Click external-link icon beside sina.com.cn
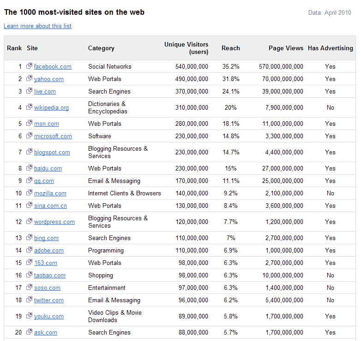361x341 pixels. pos(29,205)
